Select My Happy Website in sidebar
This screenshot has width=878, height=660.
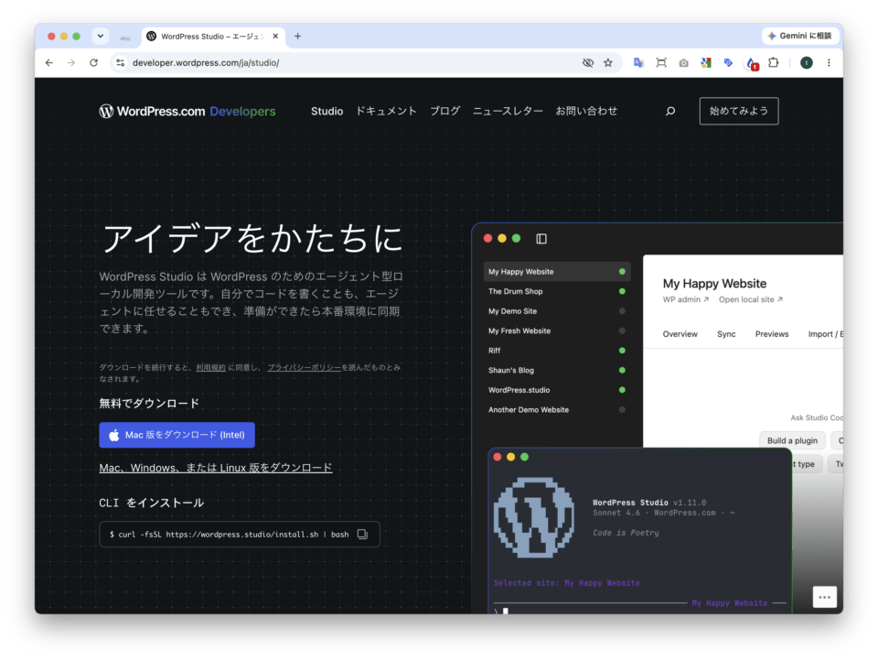coord(557,272)
